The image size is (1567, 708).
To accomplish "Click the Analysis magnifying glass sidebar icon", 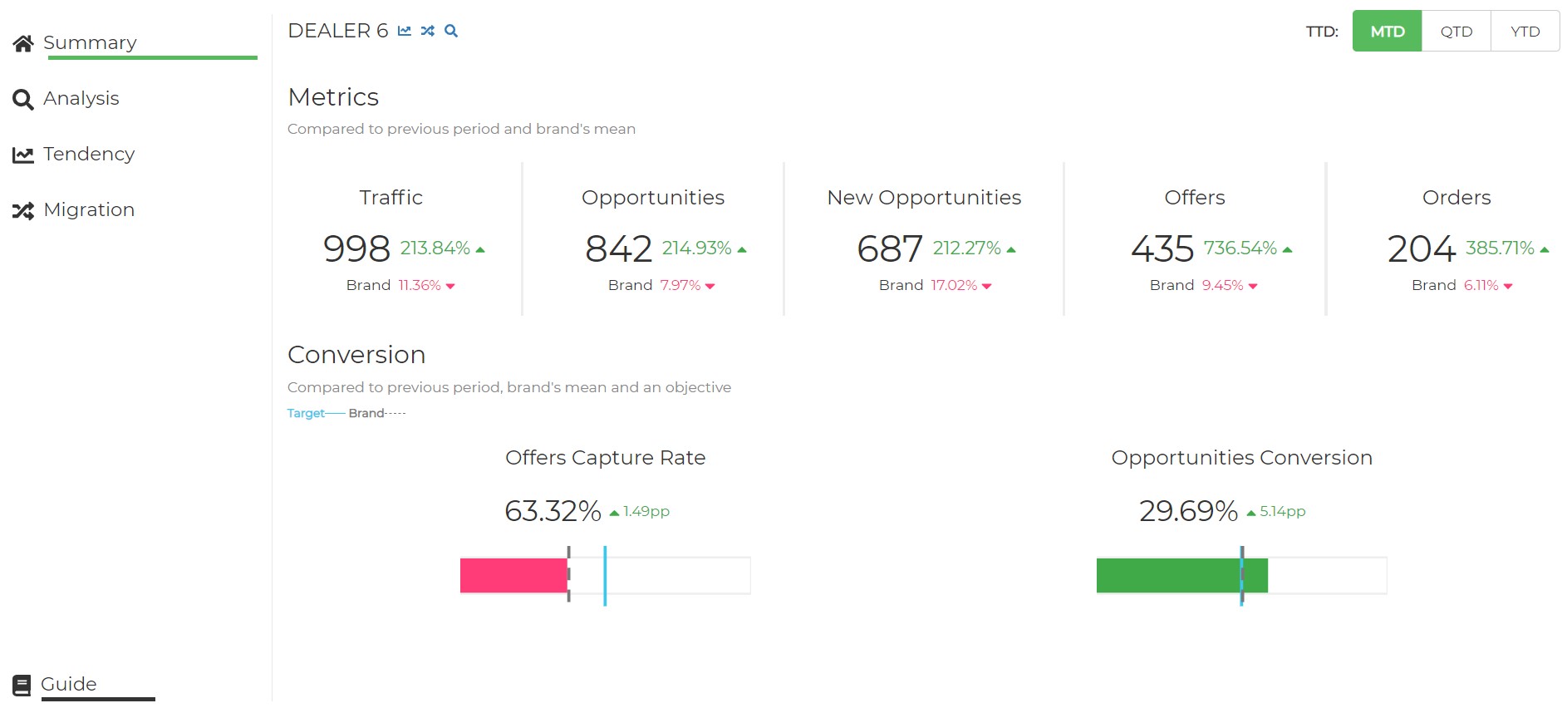I will coord(23,100).
